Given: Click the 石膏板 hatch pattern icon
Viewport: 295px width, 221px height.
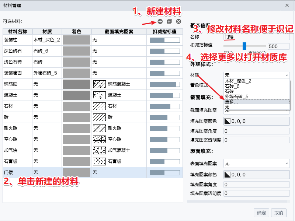Looking at the screenshot, I should pos(99,162).
